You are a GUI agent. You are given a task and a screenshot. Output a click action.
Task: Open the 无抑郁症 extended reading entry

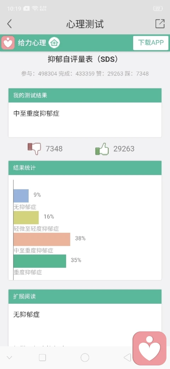(27, 314)
